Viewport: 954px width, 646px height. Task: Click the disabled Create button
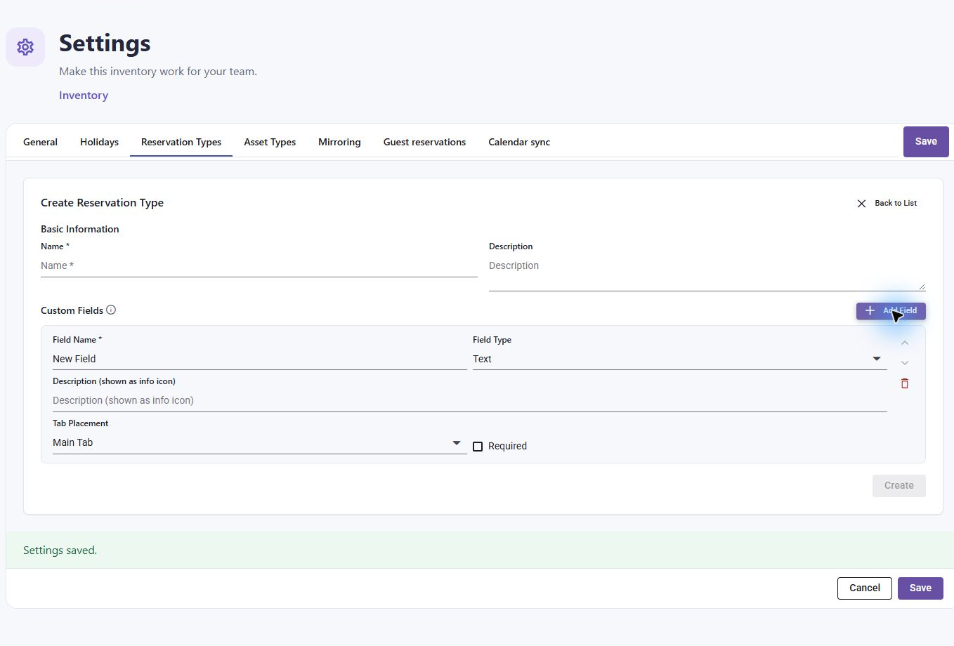tap(899, 486)
